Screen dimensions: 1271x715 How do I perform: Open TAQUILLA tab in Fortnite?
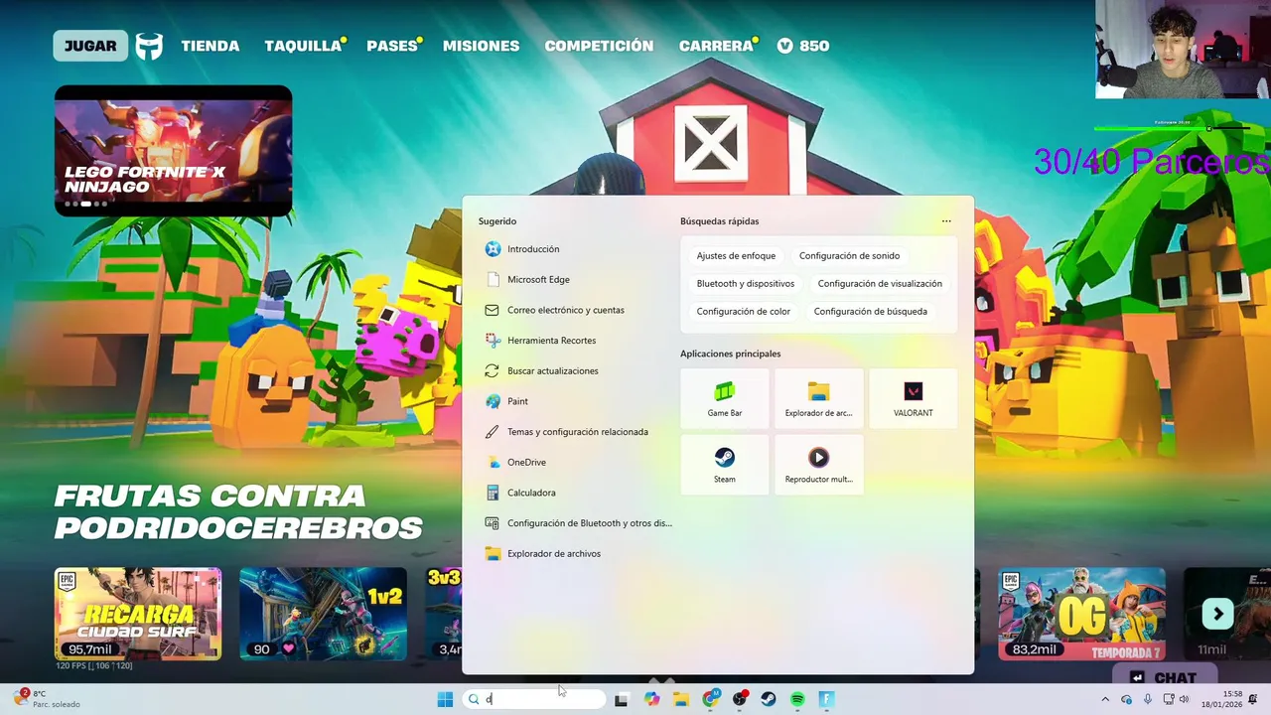click(303, 46)
